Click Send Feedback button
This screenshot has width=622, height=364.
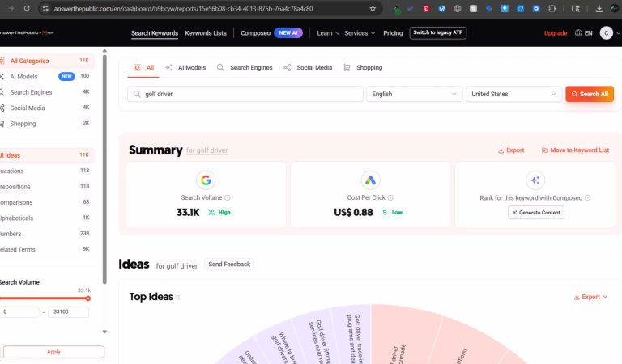click(229, 265)
